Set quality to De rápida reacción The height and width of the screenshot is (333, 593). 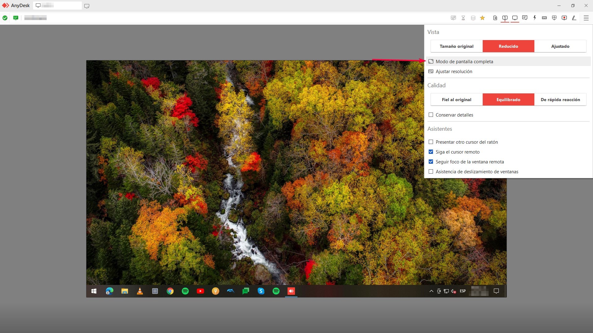tap(560, 99)
